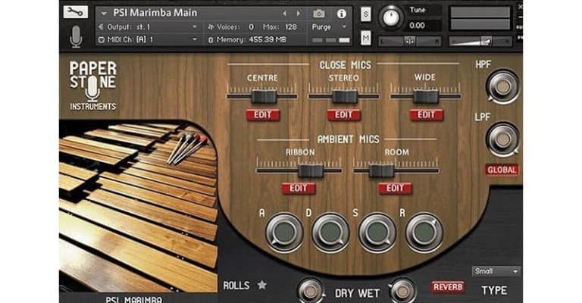582x303 pixels.
Task: Click the Paper Stone Instruments logo
Action: coord(92,86)
